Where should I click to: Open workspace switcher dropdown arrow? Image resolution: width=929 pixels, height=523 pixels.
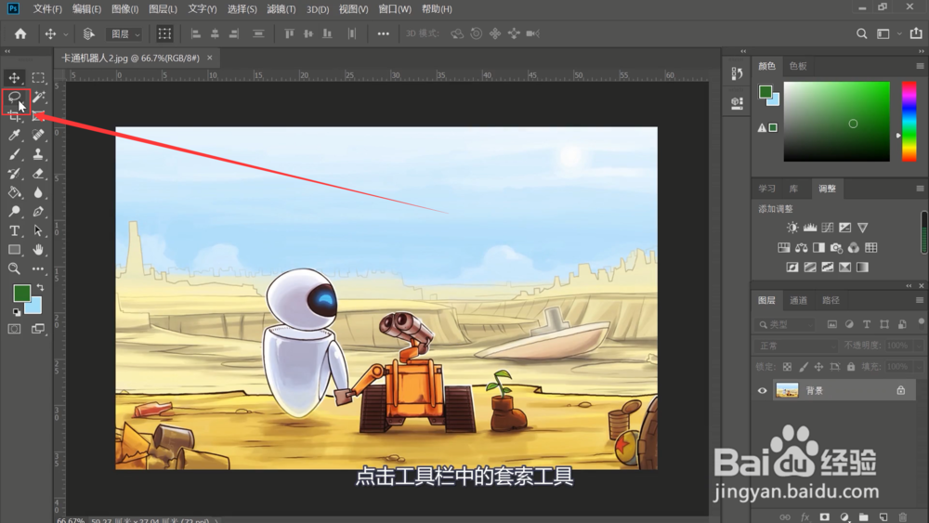[x=898, y=33]
